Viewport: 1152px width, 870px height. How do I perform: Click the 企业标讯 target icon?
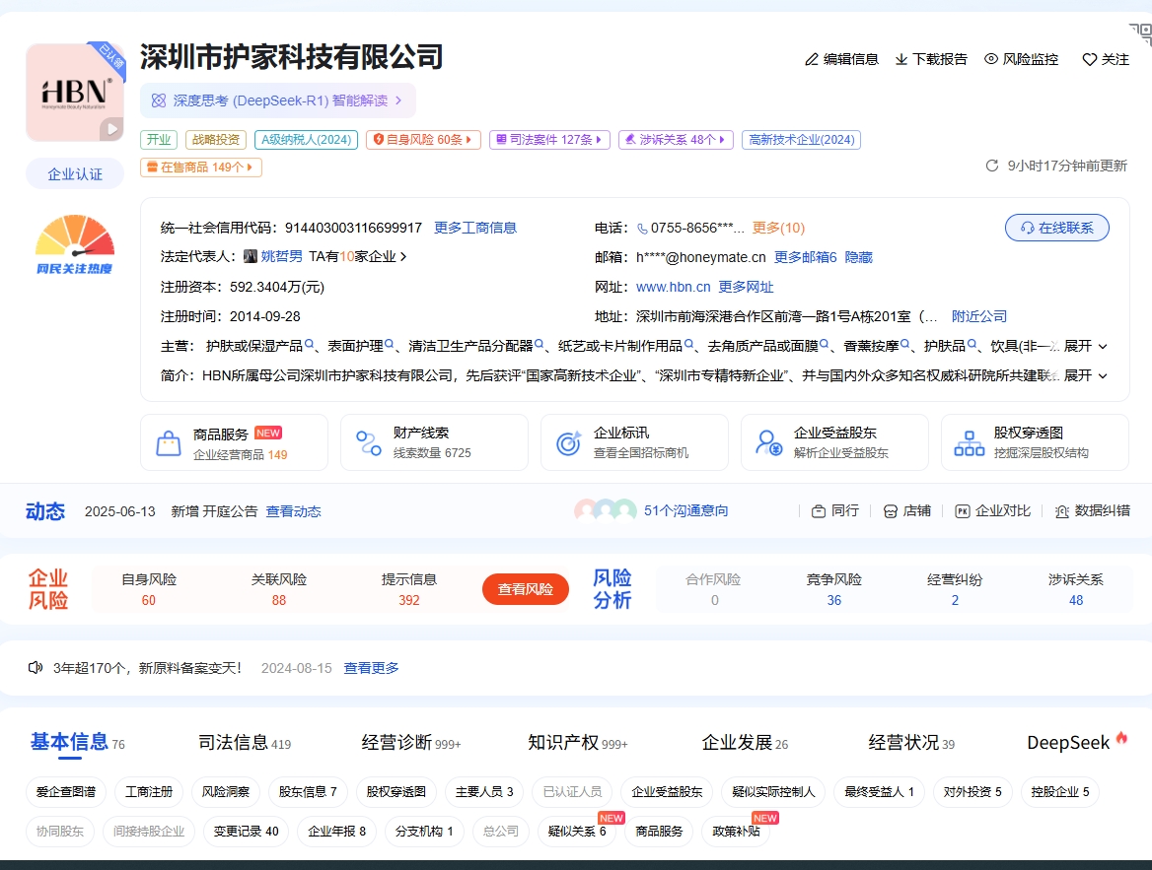569,443
